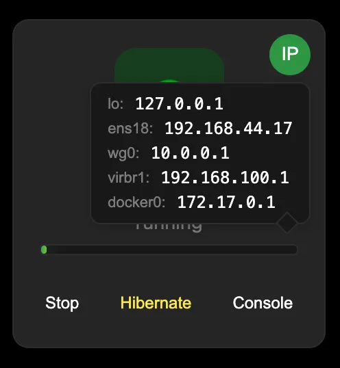Select the ens18 interface label
Viewport: 340px width, 368px height.
point(130,129)
